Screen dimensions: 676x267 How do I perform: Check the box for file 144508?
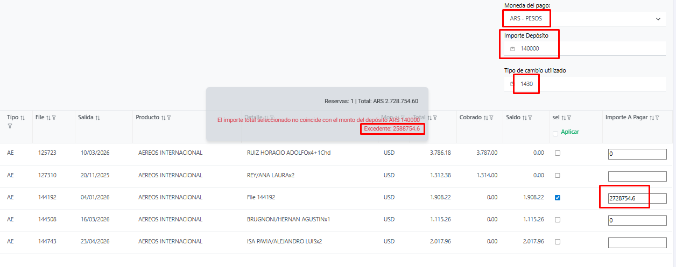point(557,220)
